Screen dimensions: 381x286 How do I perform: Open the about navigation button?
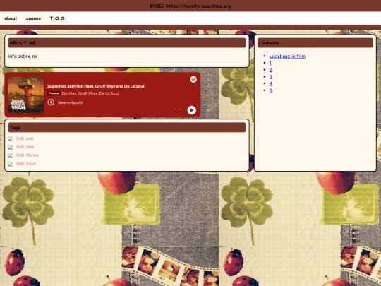11,18
